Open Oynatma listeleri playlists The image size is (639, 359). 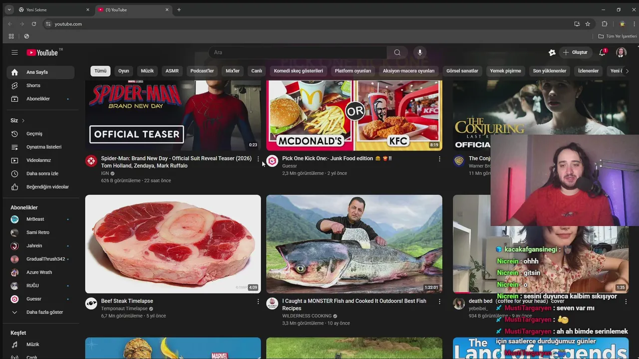click(x=41, y=147)
